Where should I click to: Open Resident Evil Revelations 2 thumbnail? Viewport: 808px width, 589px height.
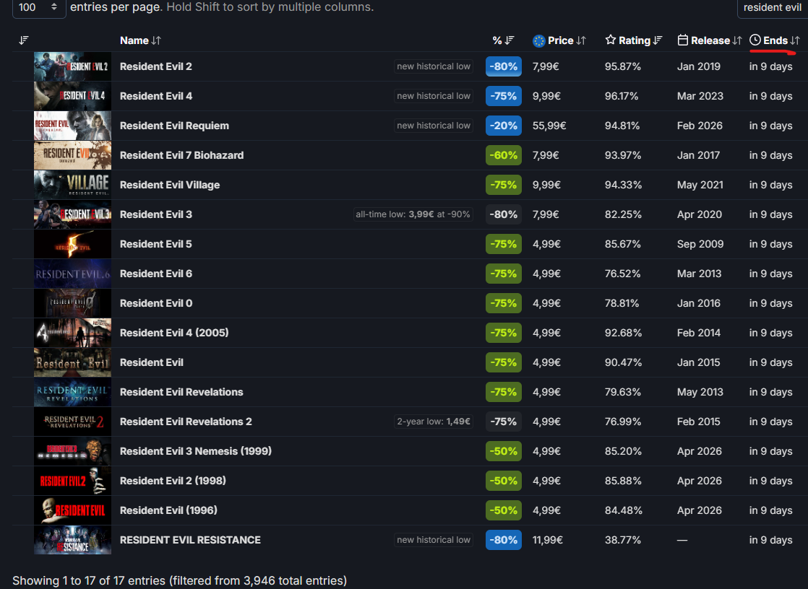tap(73, 422)
